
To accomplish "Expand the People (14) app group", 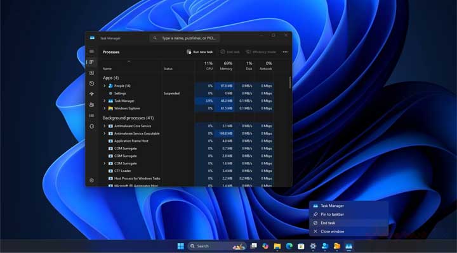I will point(105,86).
